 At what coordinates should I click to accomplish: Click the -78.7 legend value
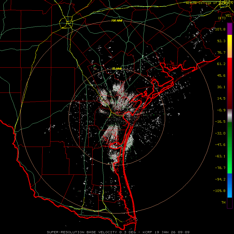[220, 168]
